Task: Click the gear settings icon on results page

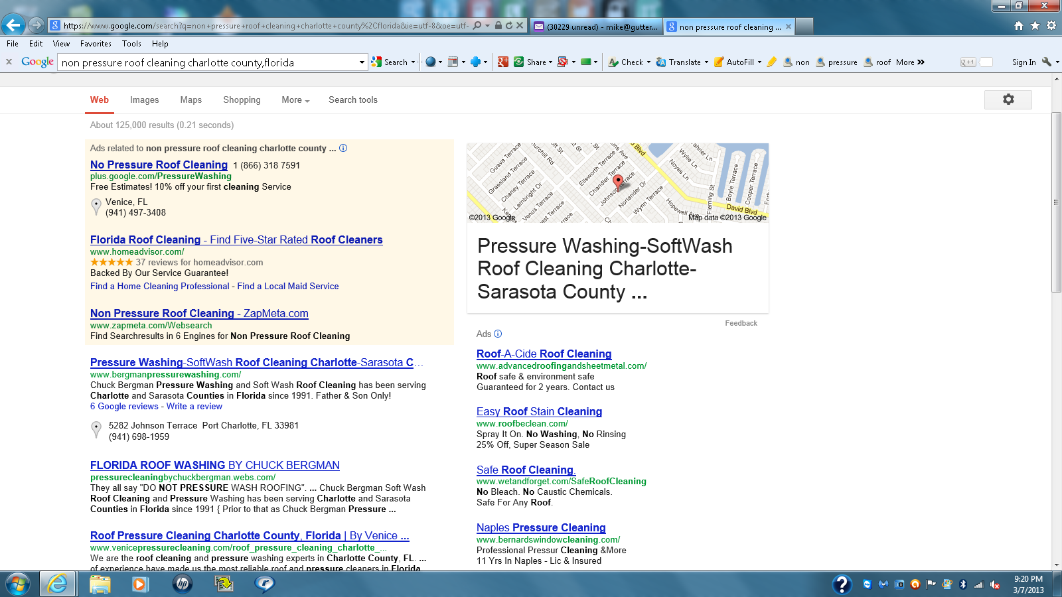Action: 1008,99
